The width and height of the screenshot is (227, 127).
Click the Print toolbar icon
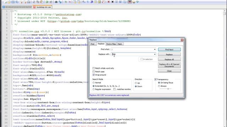[29, 2]
